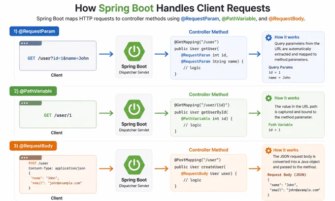Click the "Query Params" label
Viewport: 335px width, 201px height.
point(280,67)
